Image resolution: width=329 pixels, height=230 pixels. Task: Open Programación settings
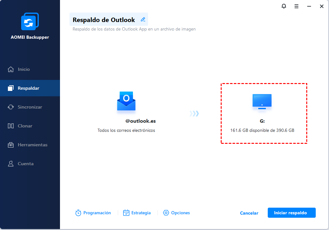tap(93, 213)
